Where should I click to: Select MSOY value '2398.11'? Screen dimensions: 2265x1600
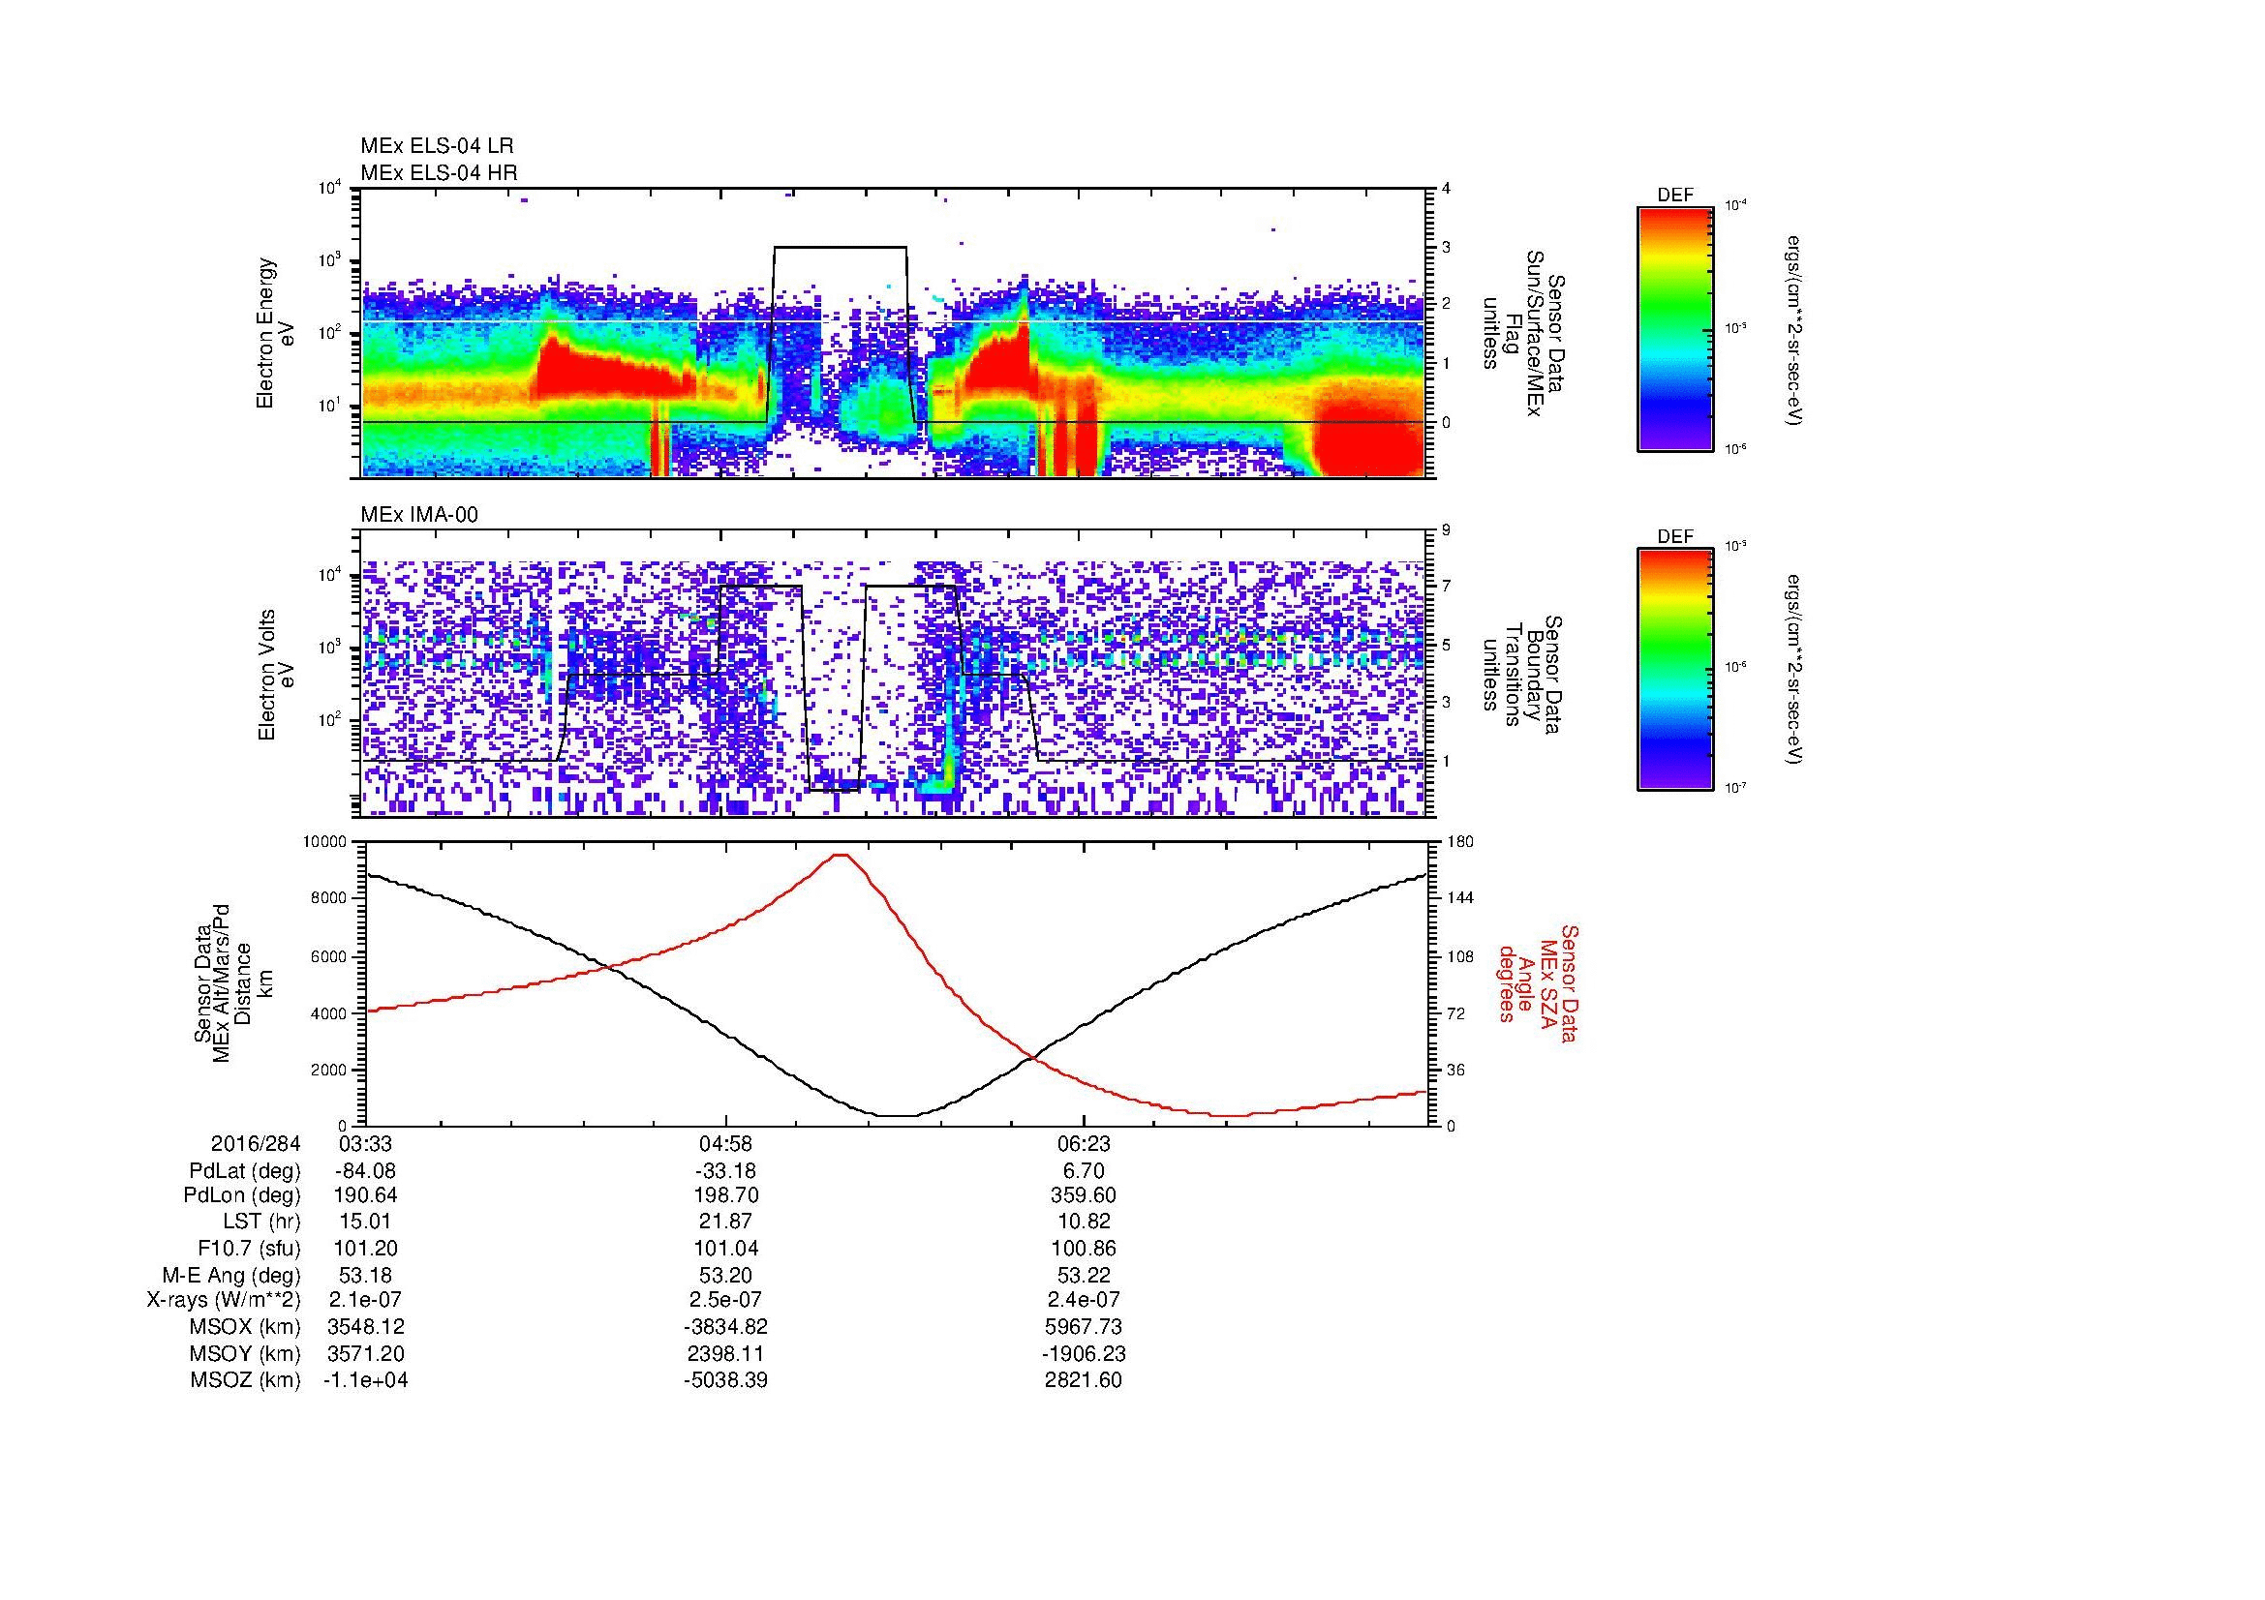(x=726, y=1353)
